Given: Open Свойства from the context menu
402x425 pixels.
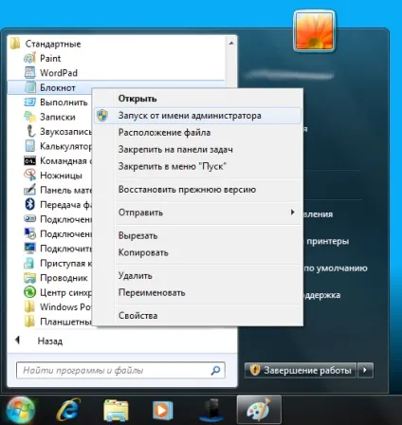Looking at the screenshot, I should coord(137,315).
